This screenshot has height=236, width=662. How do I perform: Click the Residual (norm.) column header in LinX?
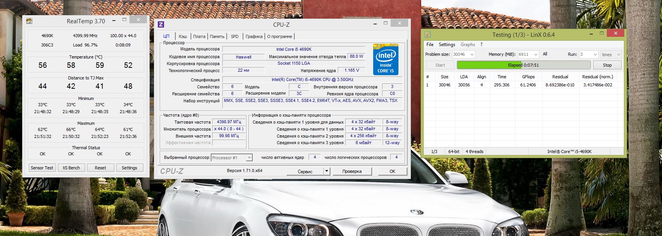point(598,77)
